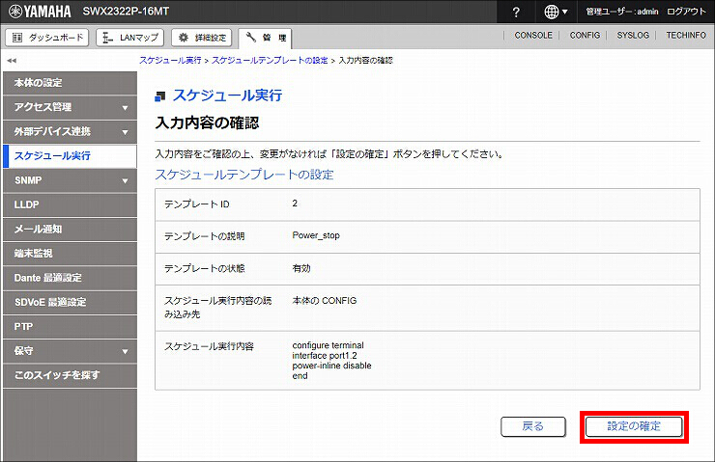Click the 戻る back button
This screenshot has height=462, width=715.
click(x=533, y=426)
